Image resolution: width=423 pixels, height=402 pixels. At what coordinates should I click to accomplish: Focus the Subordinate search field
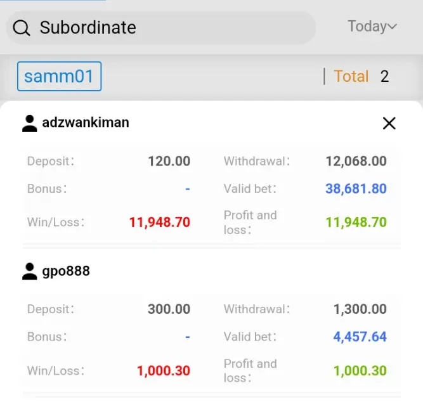(161, 27)
